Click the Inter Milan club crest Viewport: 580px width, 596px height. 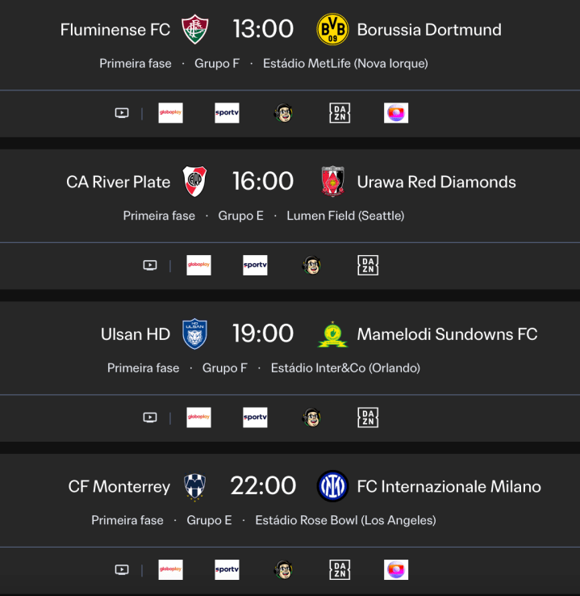(332, 486)
